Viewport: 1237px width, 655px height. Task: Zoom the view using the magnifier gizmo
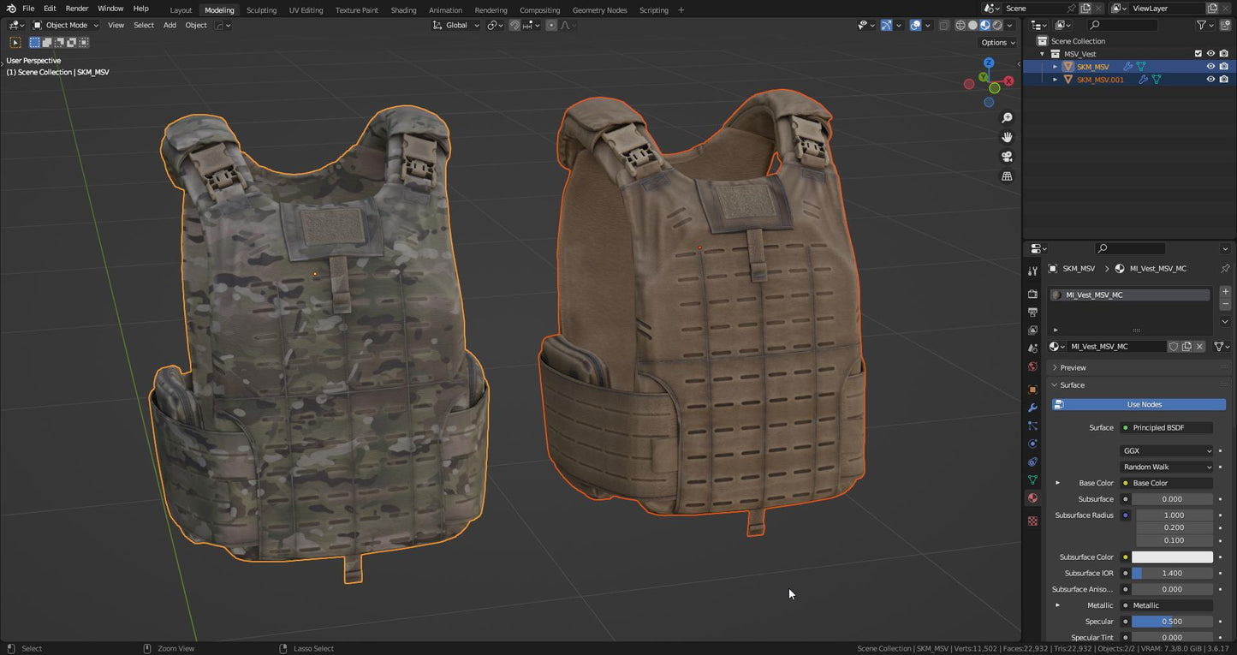(1007, 117)
